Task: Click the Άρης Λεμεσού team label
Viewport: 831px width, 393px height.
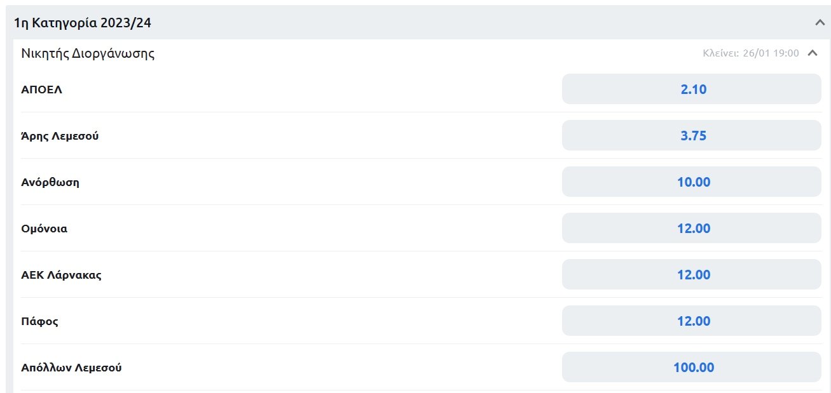Action: [x=60, y=136]
